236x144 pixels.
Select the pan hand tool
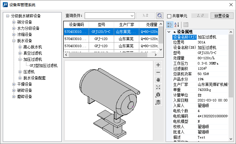coord(158,80)
